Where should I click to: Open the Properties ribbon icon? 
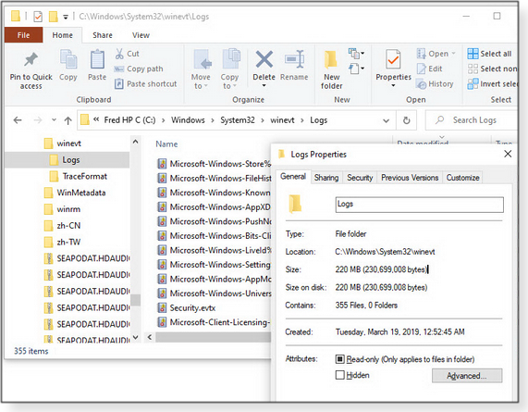393,59
